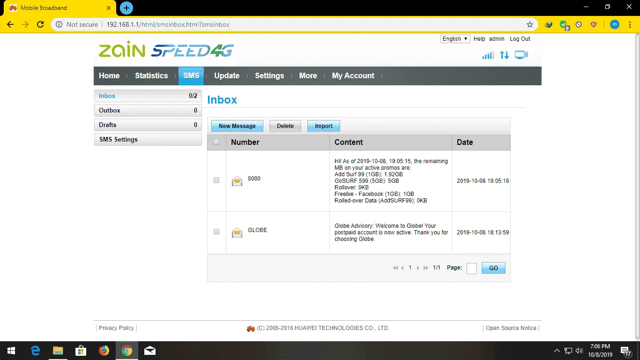
Task: Open File Explorer from taskbar
Action: tap(58, 351)
